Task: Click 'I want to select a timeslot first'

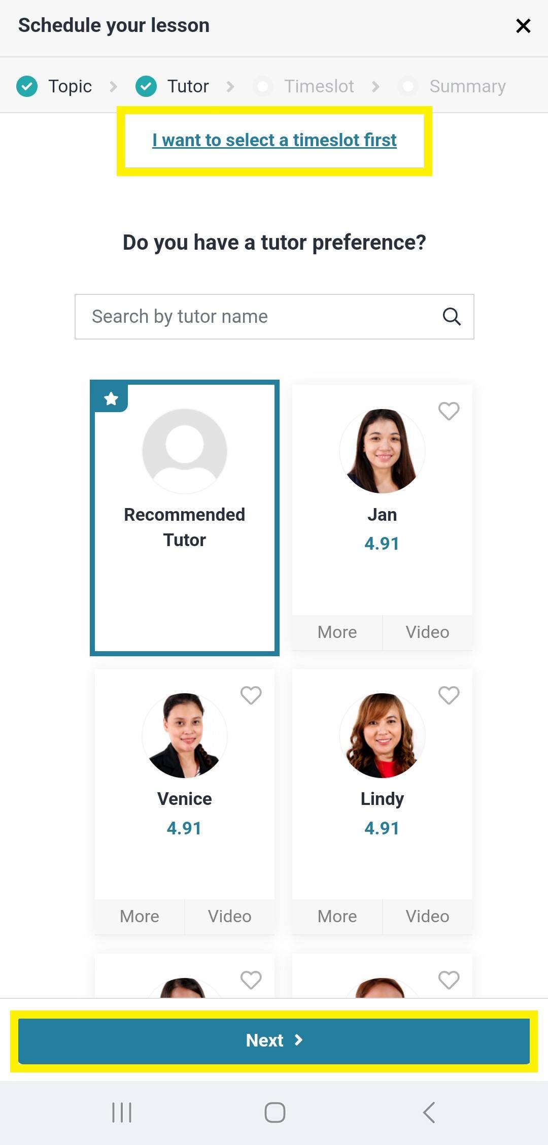Action: [x=275, y=140]
